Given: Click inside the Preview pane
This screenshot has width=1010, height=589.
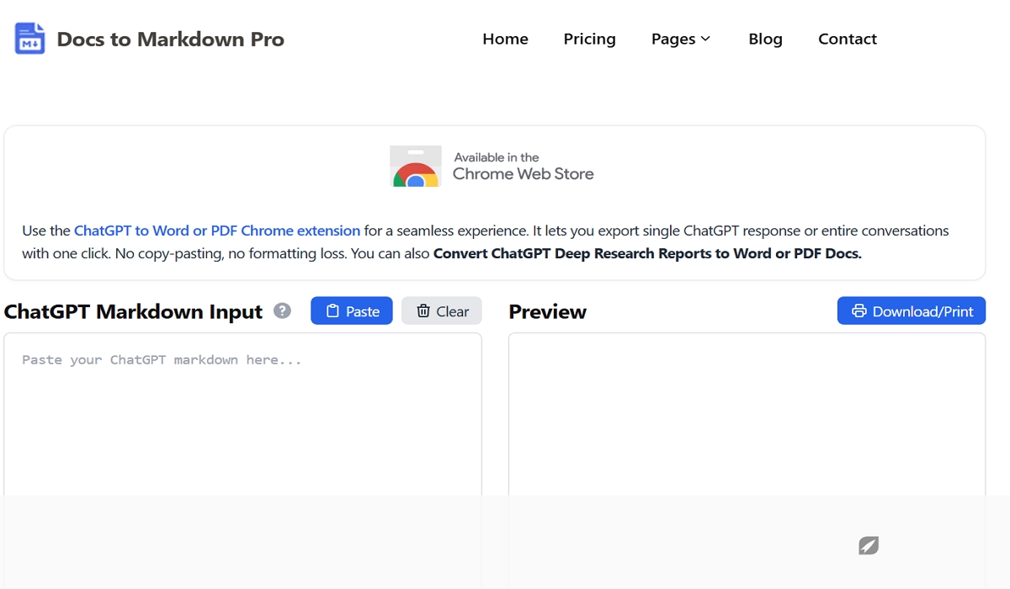Looking at the screenshot, I should [747, 414].
